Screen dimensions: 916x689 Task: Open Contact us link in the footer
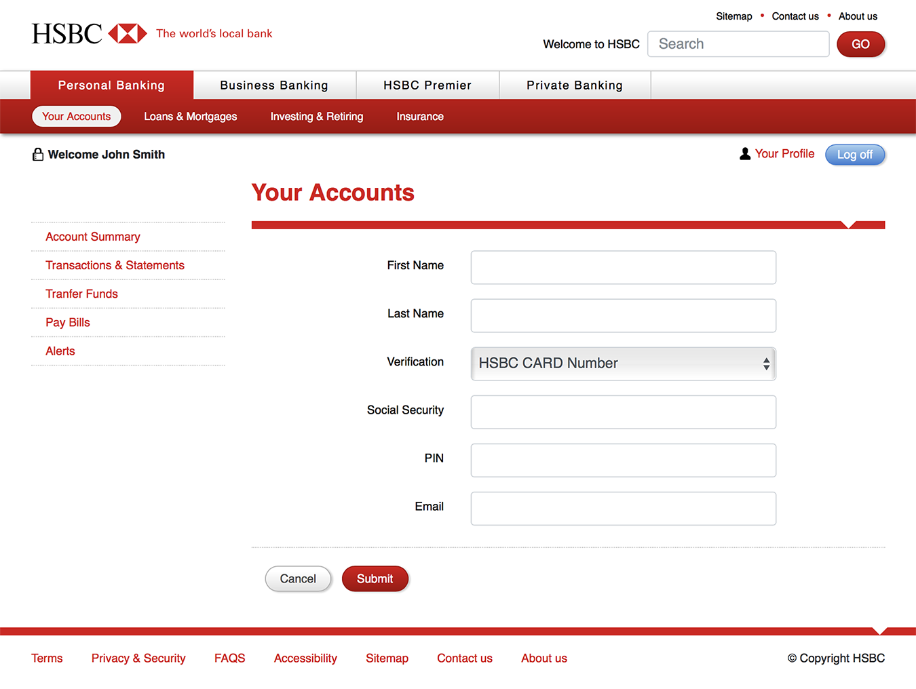[x=465, y=658]
